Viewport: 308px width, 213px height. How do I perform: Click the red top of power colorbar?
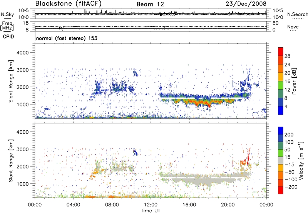click(281, 52)
